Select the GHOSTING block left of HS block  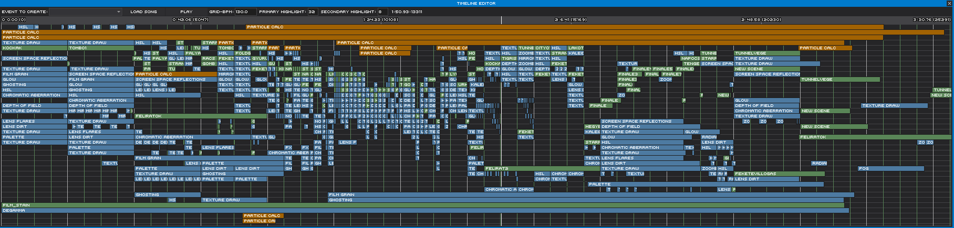click(x=168, y=195)
